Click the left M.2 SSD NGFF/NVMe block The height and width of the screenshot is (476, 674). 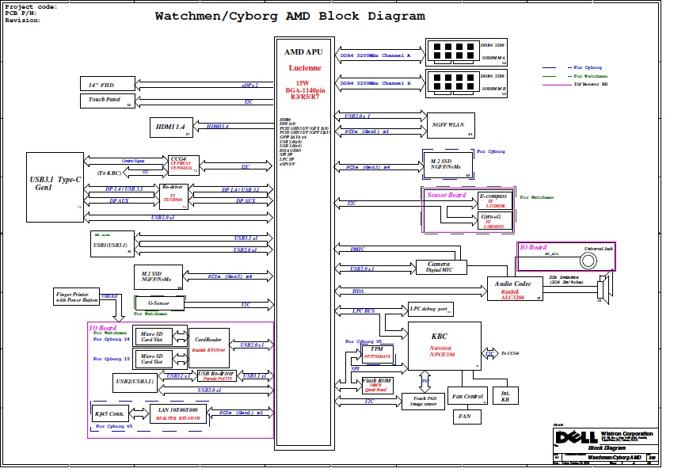point(158,277)
